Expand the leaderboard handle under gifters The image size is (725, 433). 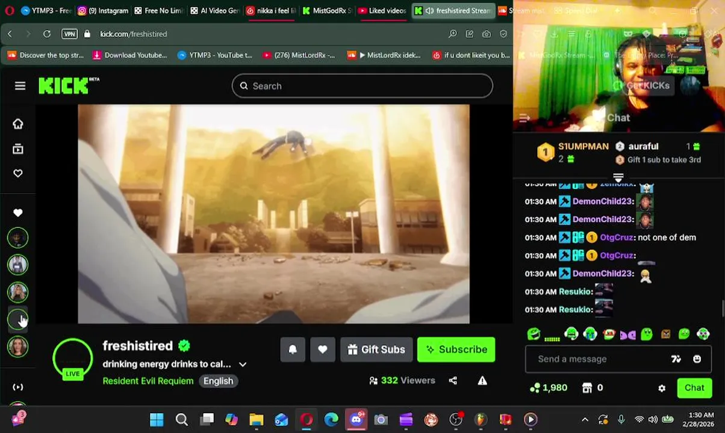pyautogui.click(x=618, y=177)
